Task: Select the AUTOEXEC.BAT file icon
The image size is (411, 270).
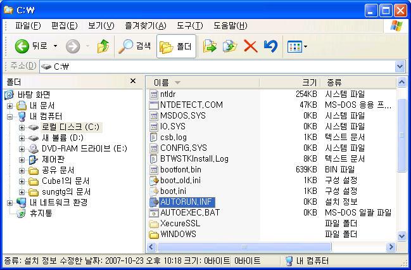Action: pos(154,212)
